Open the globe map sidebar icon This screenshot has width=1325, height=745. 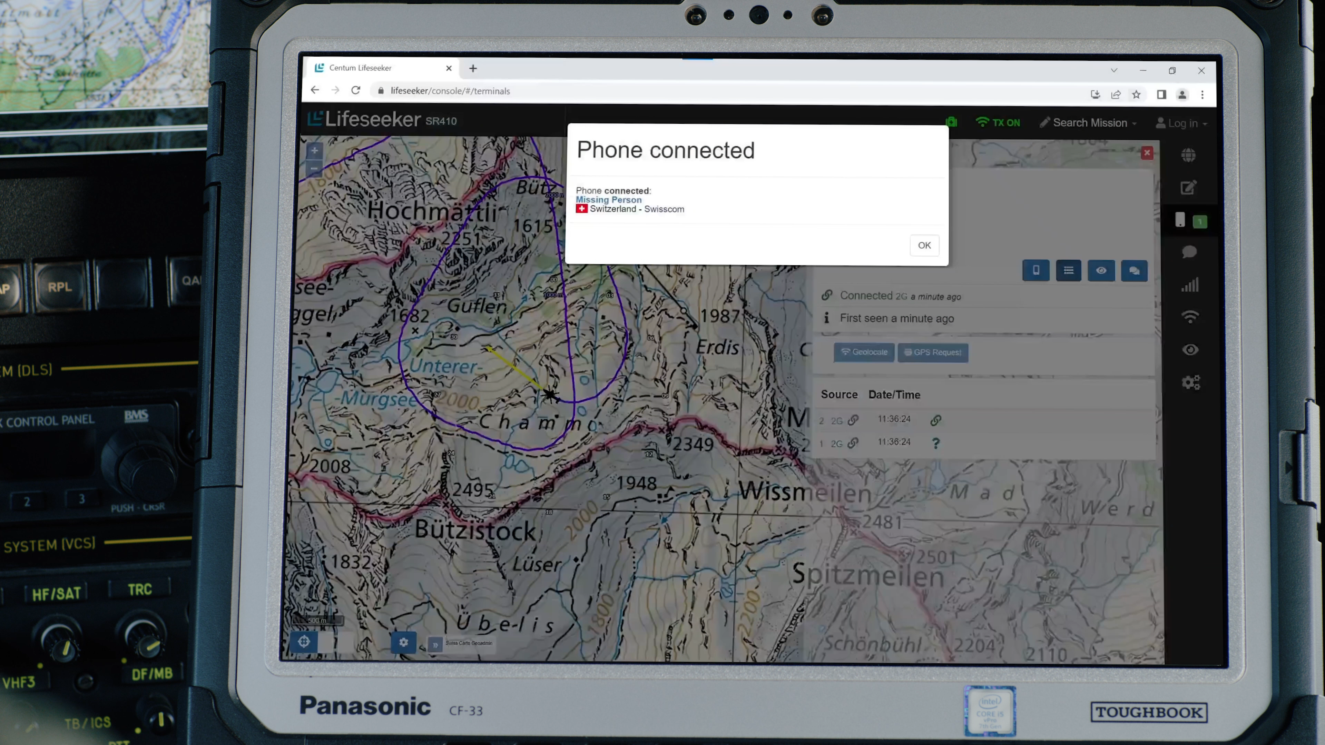[1188, 155]
